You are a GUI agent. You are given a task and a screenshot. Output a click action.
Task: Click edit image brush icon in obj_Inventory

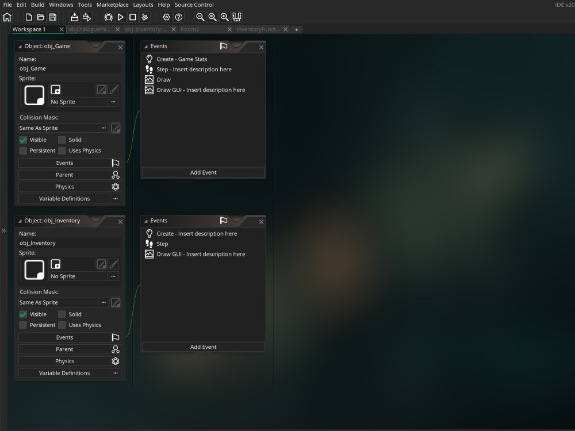114,264
